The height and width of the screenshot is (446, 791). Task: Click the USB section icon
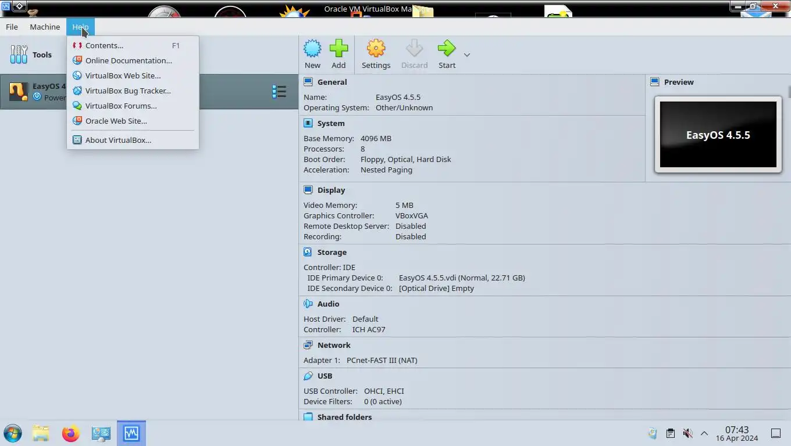(x=308, y=376)
